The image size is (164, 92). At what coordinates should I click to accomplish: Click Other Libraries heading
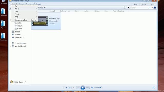pyautogui.click(x=20, y=43)
